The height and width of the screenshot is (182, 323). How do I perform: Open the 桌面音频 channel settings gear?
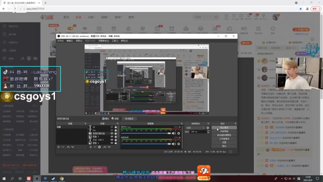point(178,144)
